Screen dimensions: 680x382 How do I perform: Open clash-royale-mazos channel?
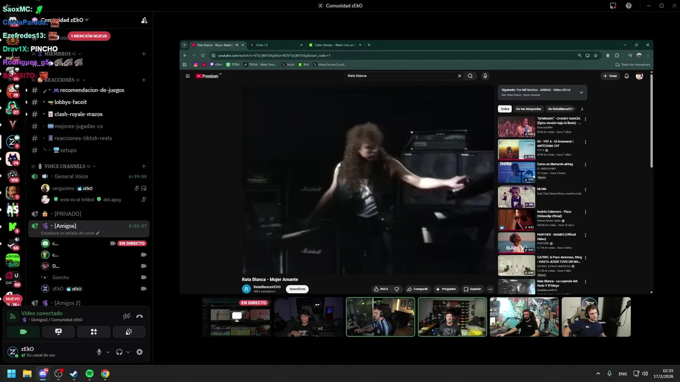click(x=89, y=114)
